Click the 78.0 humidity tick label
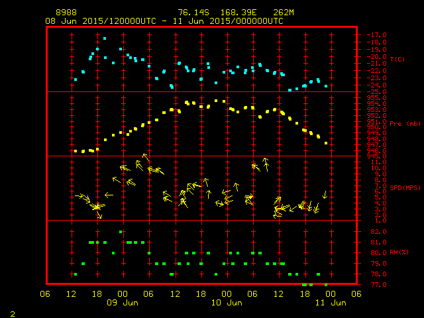The height and width of the screenshot is (318, 424). coord(378,274)
